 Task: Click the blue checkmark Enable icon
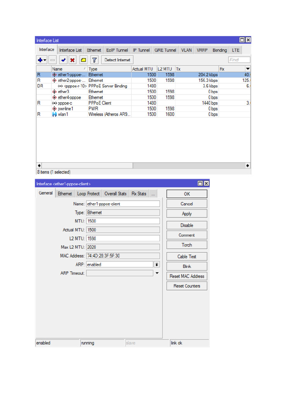[x=63, y=60]
